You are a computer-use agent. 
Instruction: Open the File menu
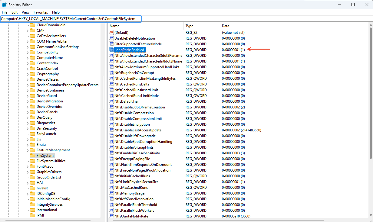coord(5,12)
